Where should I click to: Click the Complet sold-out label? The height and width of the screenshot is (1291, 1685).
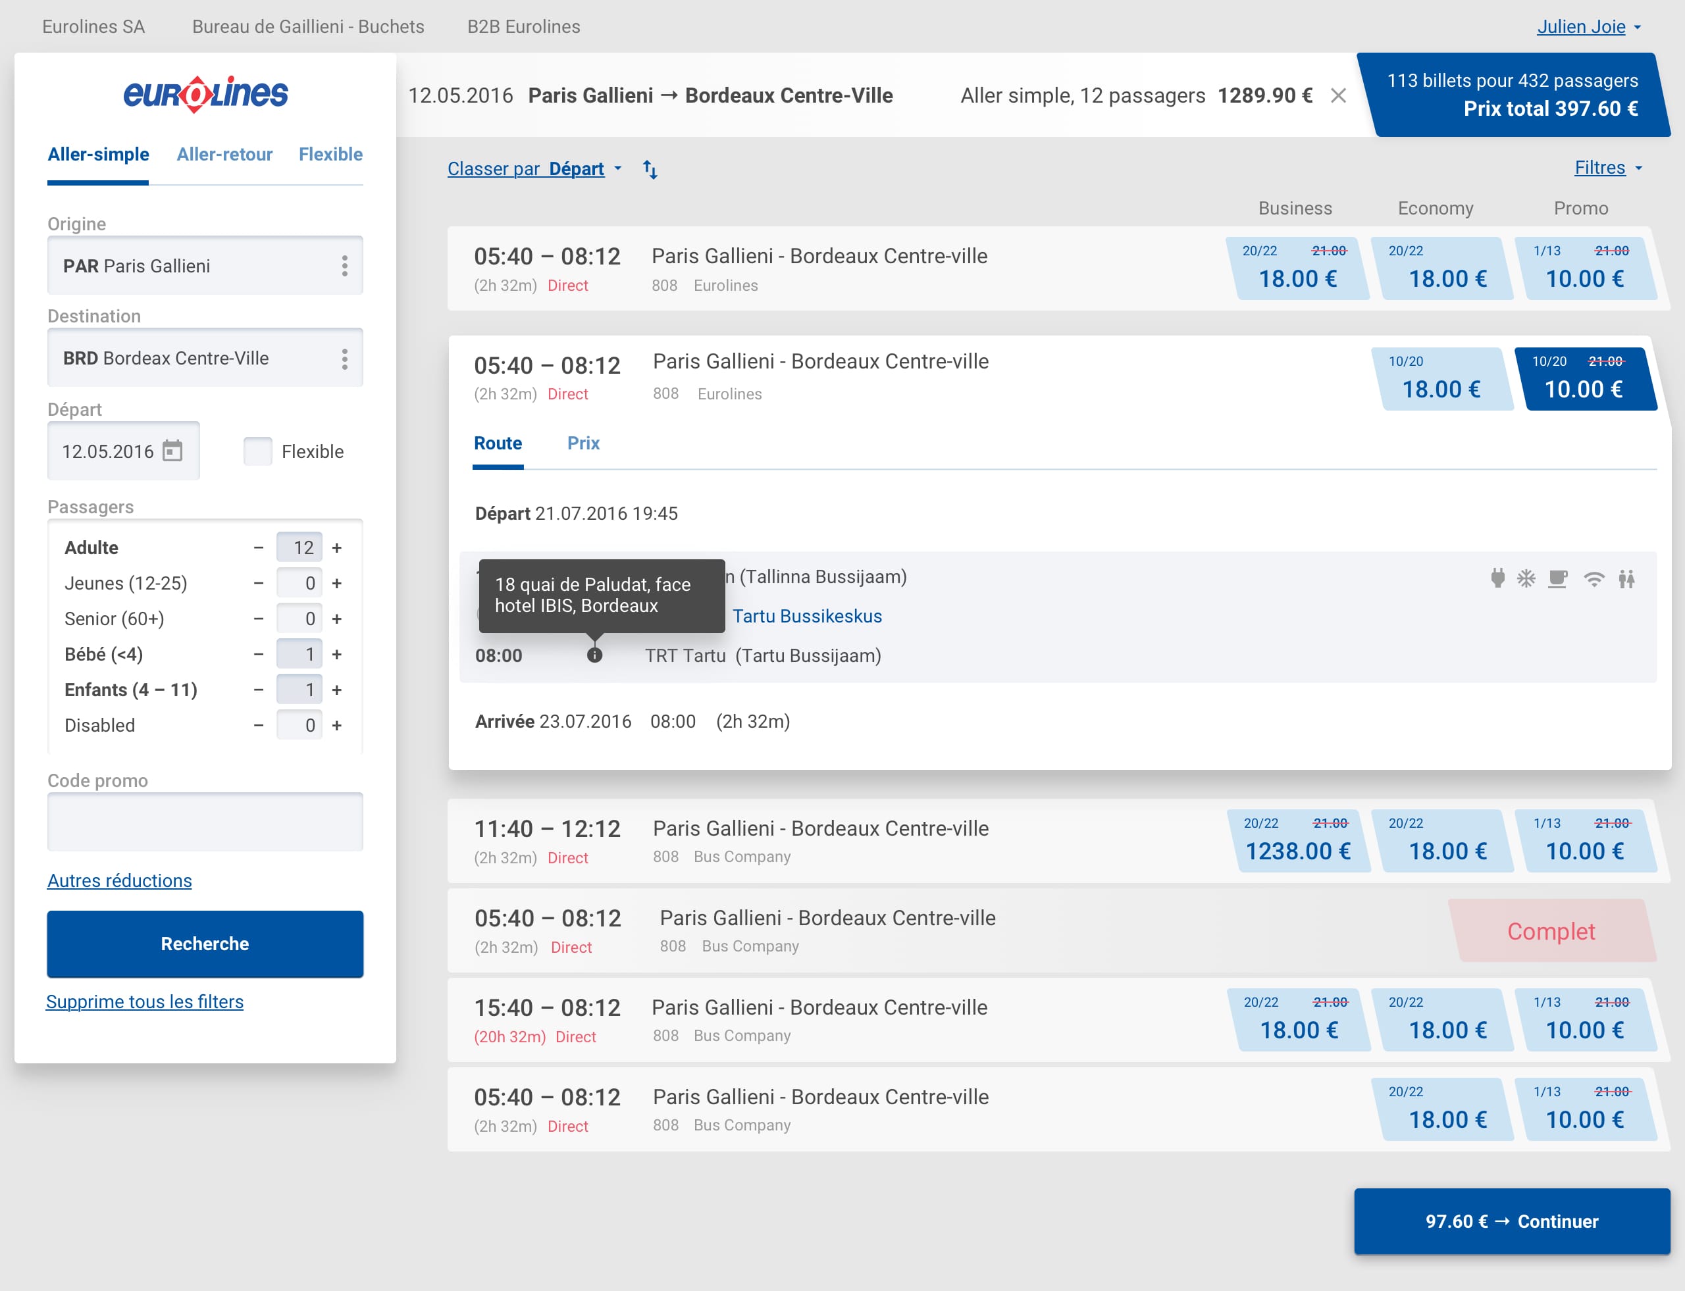tap(1551, 930)
